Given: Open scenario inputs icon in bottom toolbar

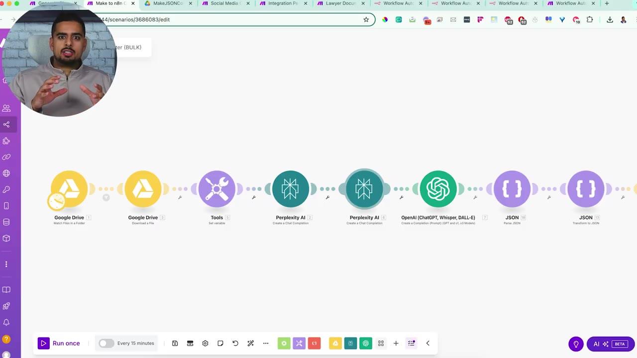Looking at the screenshot, I should pyautogui.click(x=190, y=343).
